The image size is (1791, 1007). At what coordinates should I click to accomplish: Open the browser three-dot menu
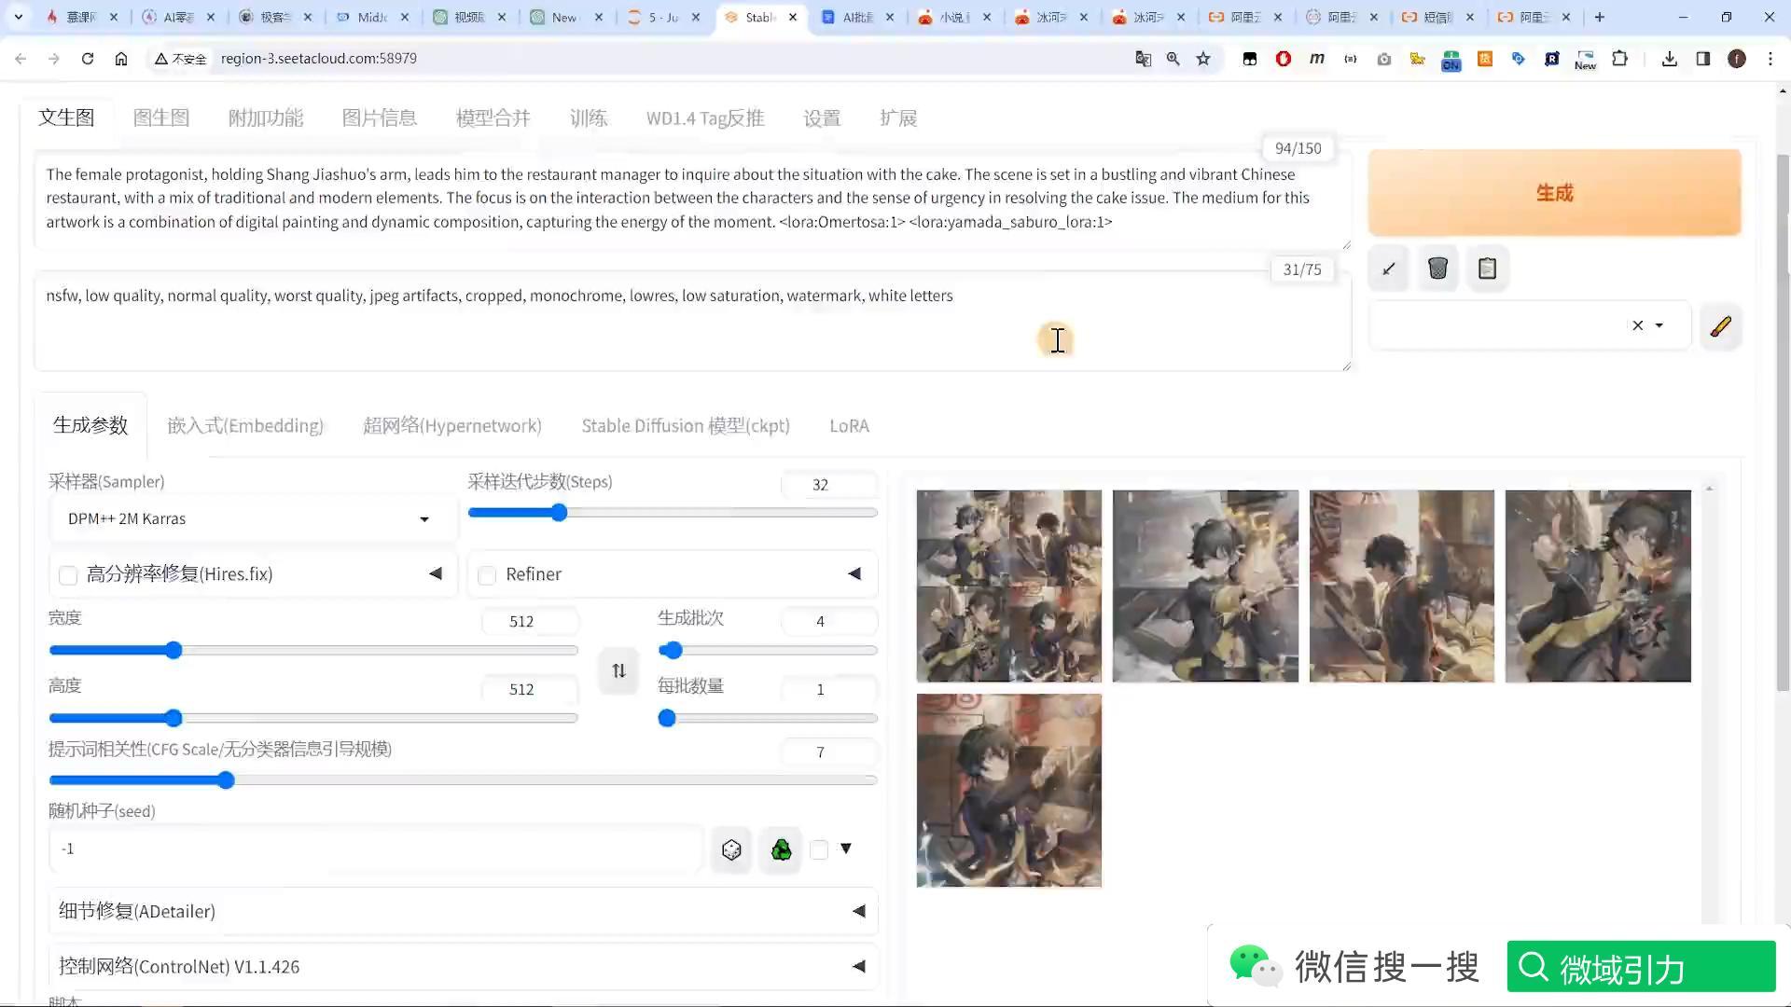[1770, 59]
